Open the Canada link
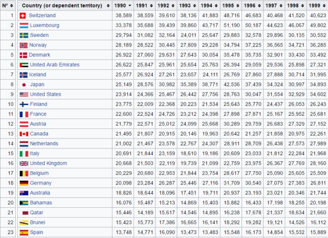The height and width of the screenshot is (238, 328). click(39, 134)
